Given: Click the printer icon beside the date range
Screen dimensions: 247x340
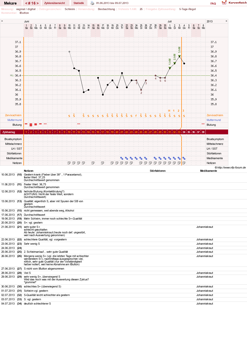Looking at the screenshot, I should pyautogui.click(x=92, y=3).
